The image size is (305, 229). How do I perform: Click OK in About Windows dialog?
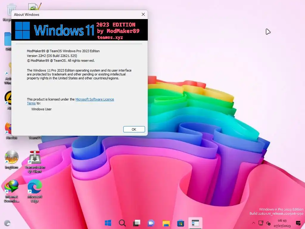click(134, 129)
